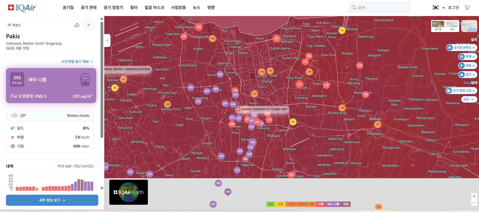Click the 검색 search field
The width and height of the screenshot is (479, 212).
[x=379, y=8]
